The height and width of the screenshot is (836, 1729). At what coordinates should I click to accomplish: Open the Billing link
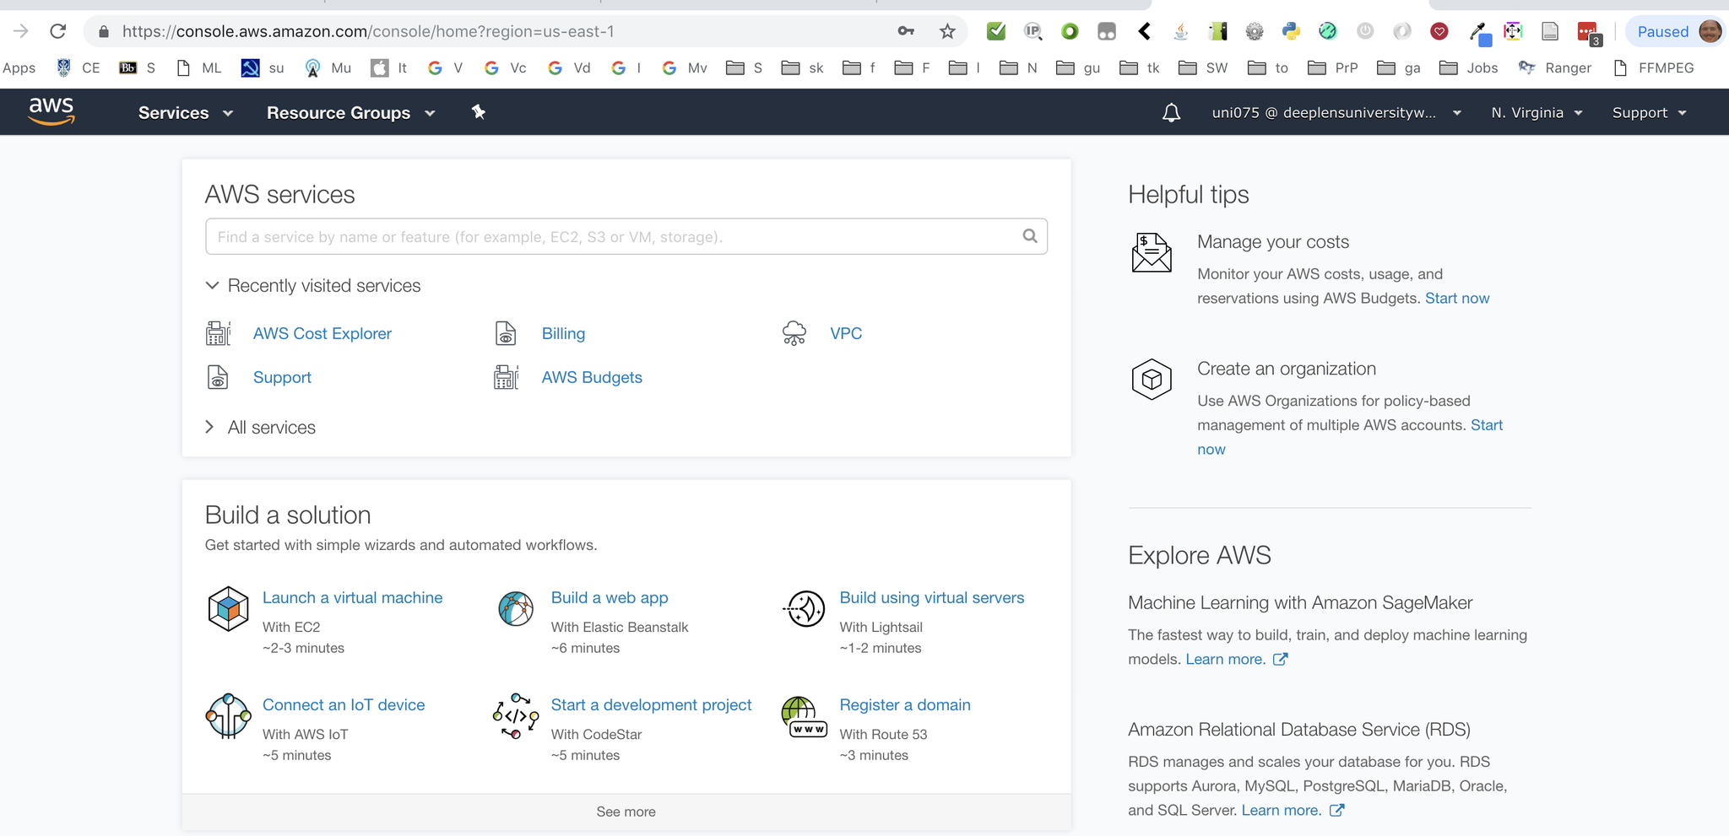point(563,333)
